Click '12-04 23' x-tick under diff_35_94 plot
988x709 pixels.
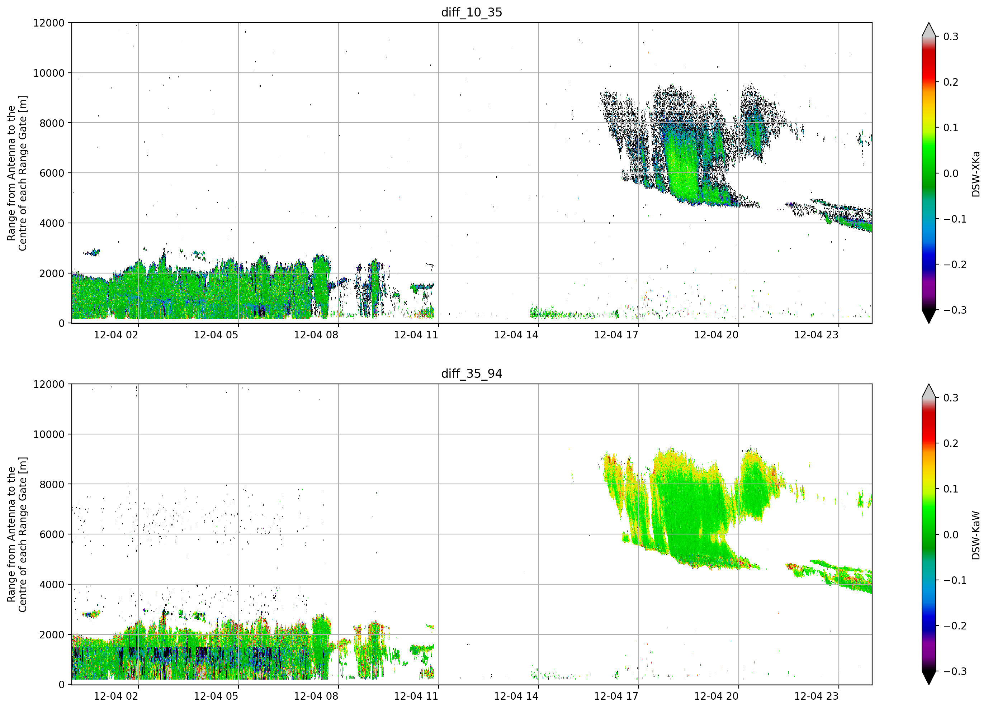[816, 696]
